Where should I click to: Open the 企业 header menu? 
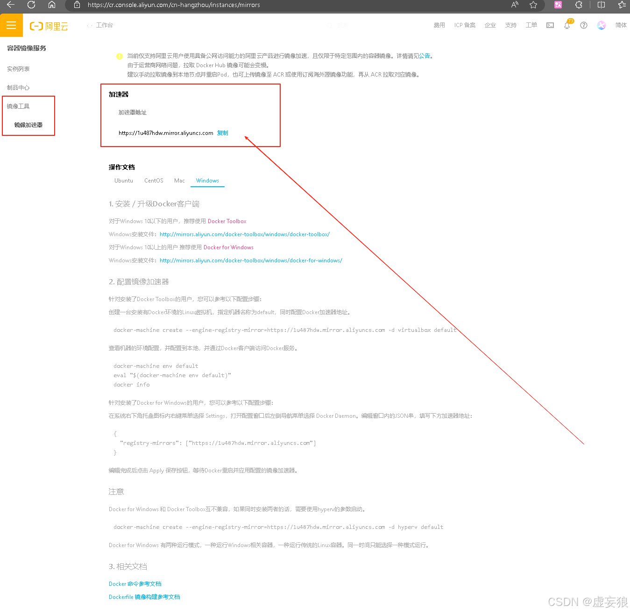pos(490,25)
